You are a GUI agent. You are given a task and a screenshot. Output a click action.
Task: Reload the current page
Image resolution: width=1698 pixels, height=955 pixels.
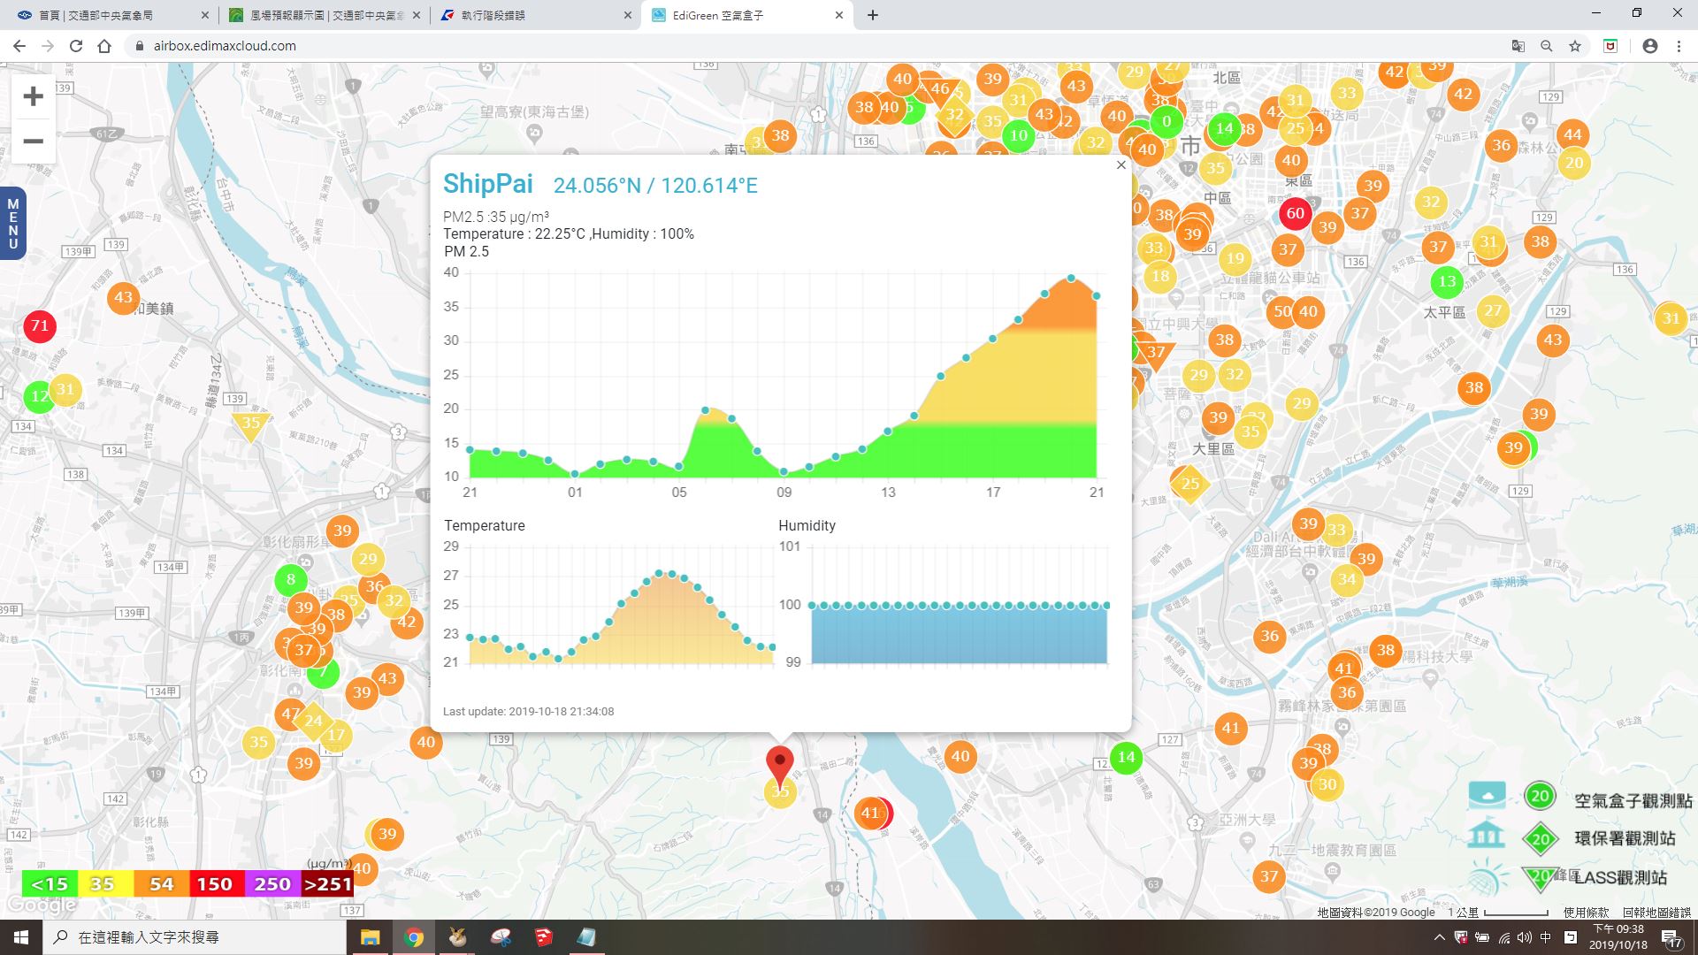[x=76, y=46]
